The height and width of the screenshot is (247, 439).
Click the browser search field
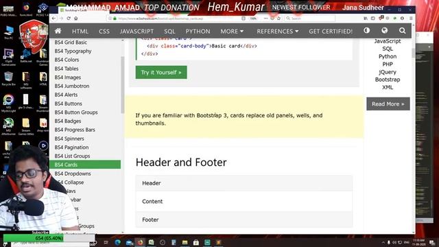(x=309, y=19)
